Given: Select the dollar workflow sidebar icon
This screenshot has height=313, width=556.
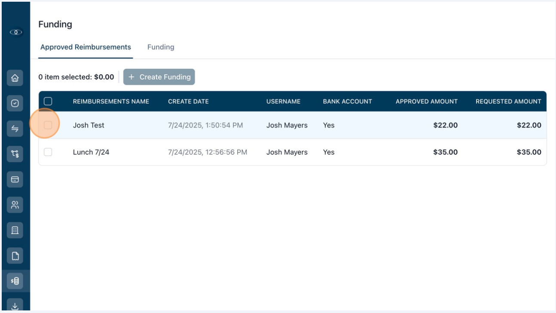Looking at the screenshot, I should (x=15, y=154).
